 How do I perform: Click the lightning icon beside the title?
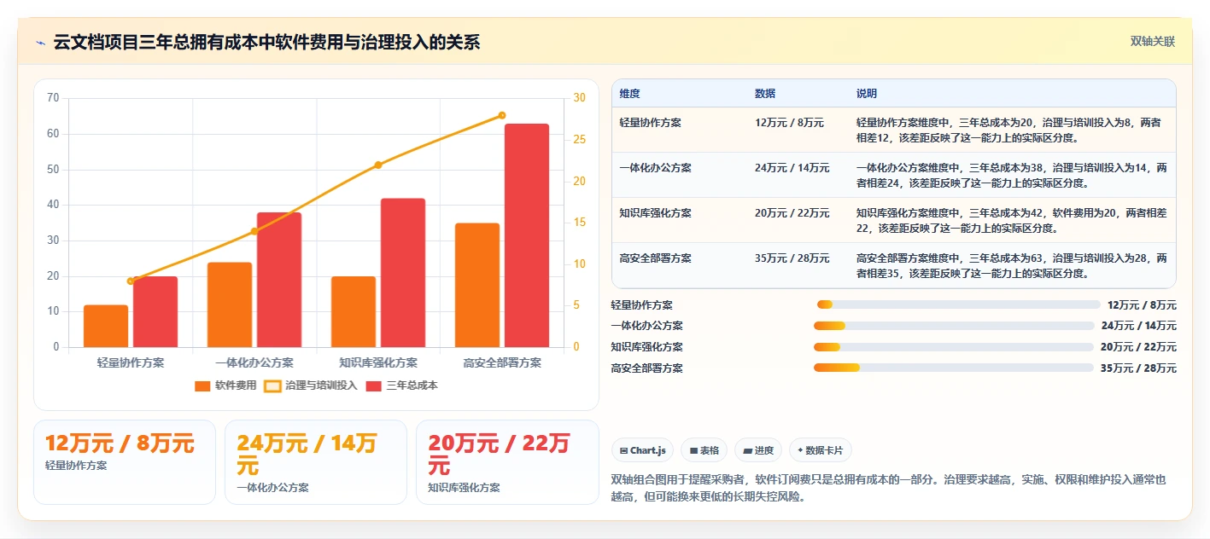click(x=40, y=43)
